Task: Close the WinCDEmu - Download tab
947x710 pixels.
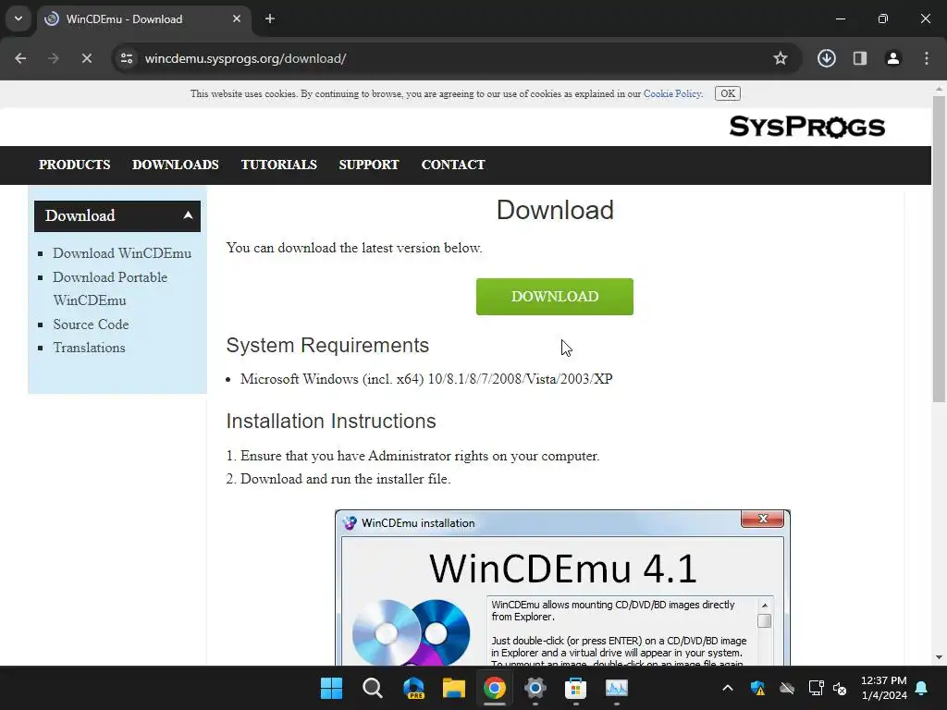Action: pyautogui.click(x=237, y=18)
